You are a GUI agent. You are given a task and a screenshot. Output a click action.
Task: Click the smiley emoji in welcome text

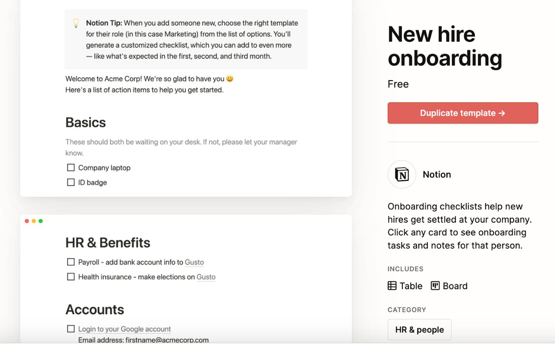pos(230,79)
